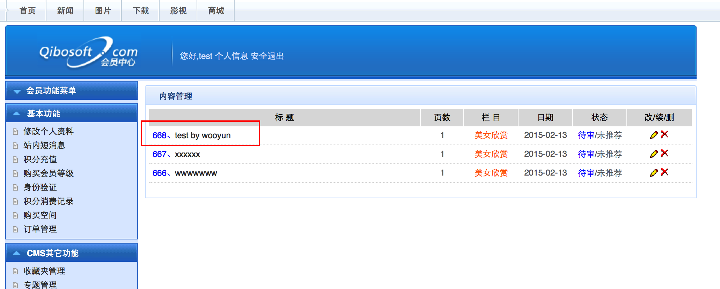
Task: Go to the 首页 tab
Action: (x=27, y=11)
